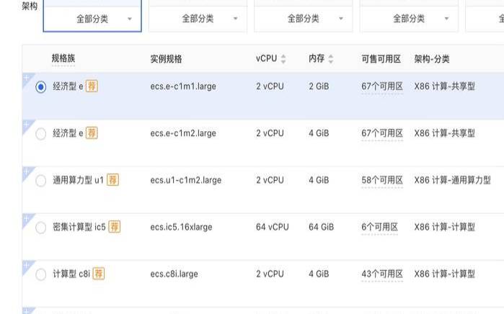Image resolution: width=504 pixels, height=314 pixels.
Task: Click the ecs.e-c1m1.large instance spec cell
Action: click(183, 86)
